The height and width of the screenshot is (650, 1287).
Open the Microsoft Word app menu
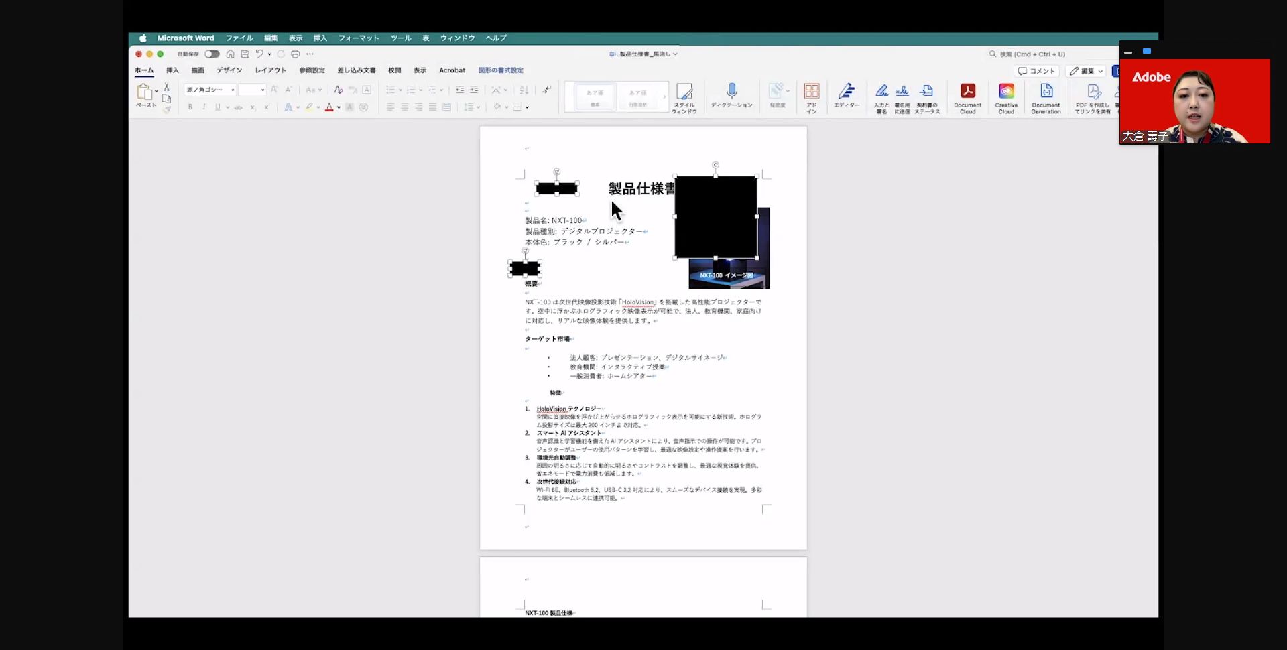pyautogui.click(x=186, y=38)
